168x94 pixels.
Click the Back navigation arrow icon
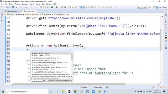[111, 7]
